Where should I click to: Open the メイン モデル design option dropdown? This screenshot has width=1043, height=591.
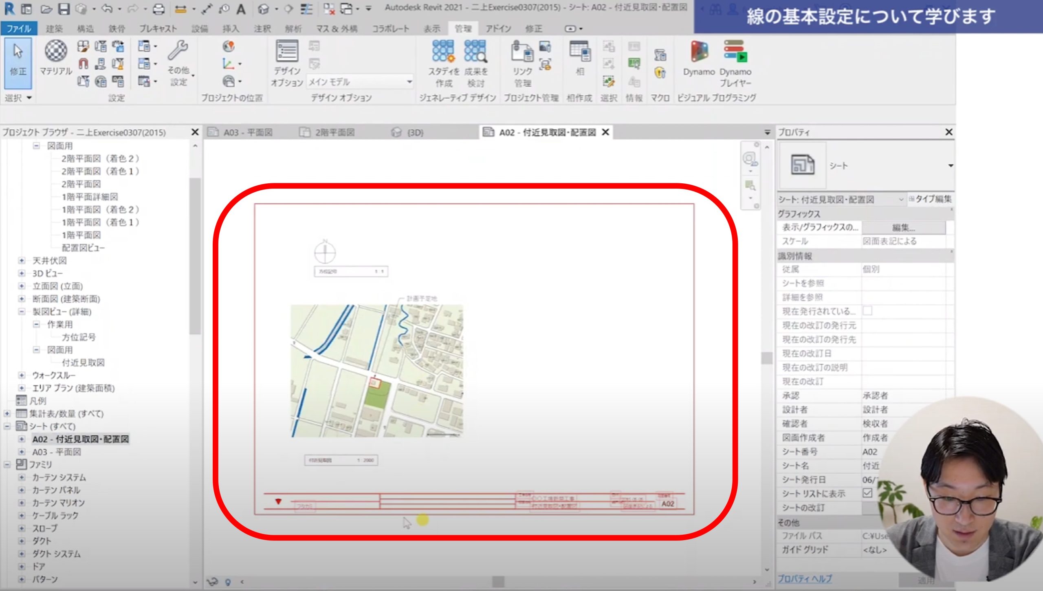409,82
